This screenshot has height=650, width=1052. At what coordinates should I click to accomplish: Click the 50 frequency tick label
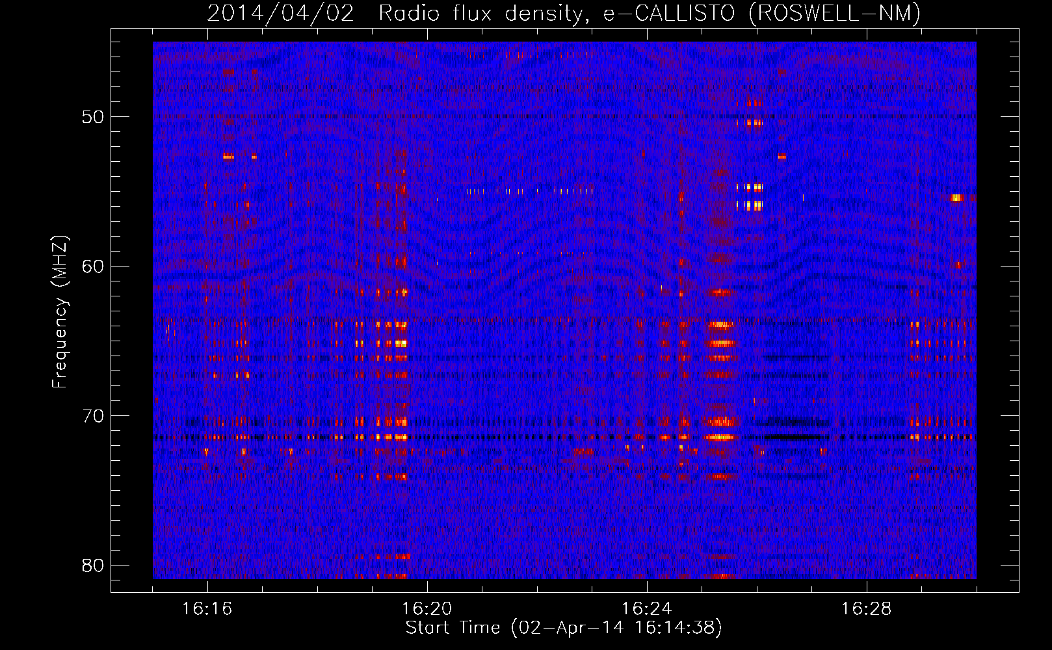[x=93, y=117]
